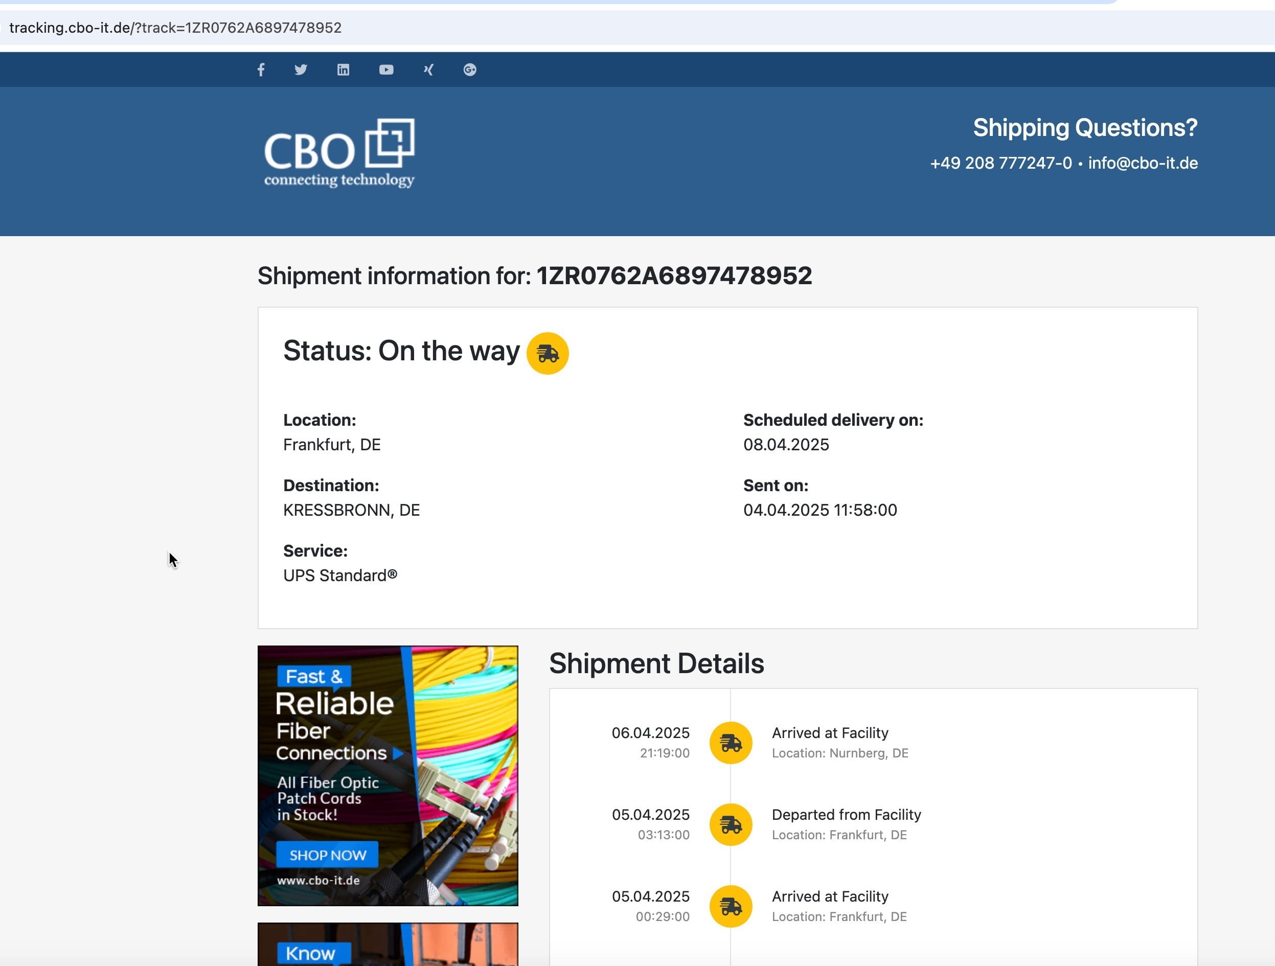The image size is (1275, 966).
Task: Click the browser address bar URL
Action: tap(175, 28)
